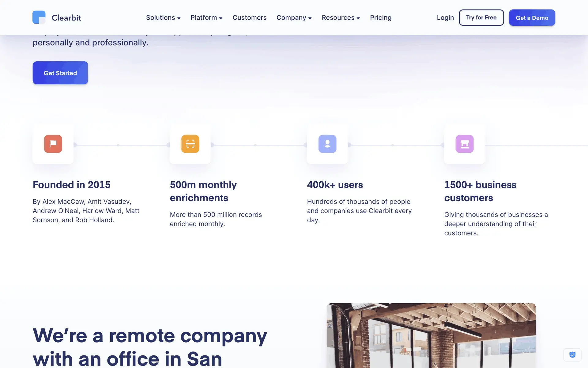Screen dimensions: 588x368
Task: Click the 400k+ users heading
Action: click(335, 185)
